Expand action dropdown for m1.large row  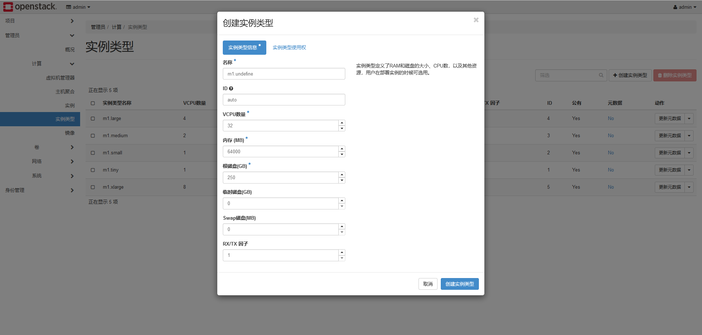[689, 119]
